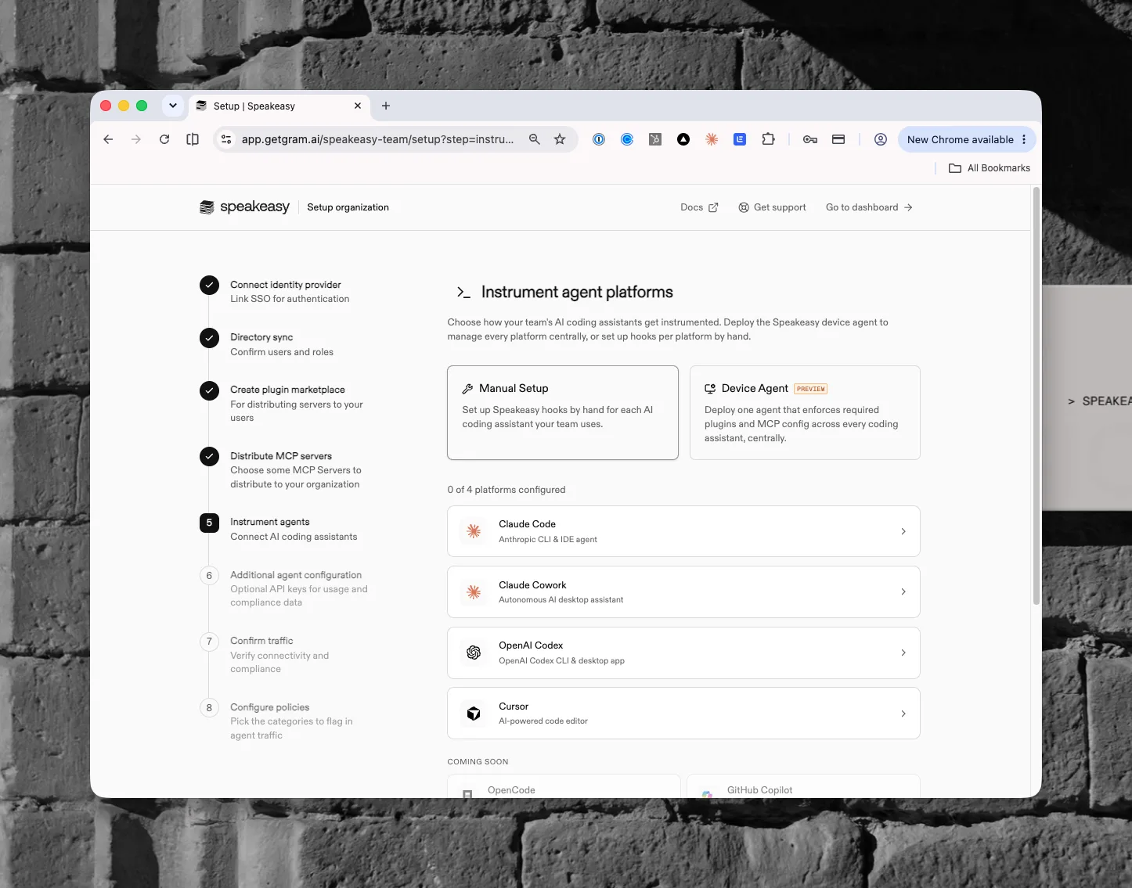Click the New Chrome available button

coord(967,139)
